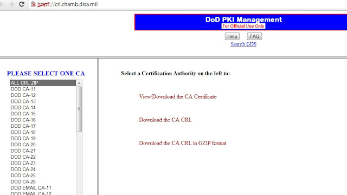Screen dimensions: 347x195
Task: Click the browser reload icon
Action: click(x=22, y=4)
